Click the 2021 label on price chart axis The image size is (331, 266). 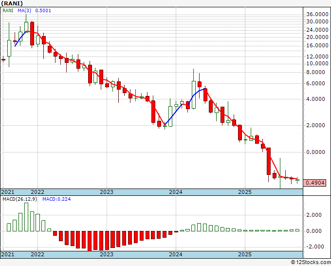[8, 192]
